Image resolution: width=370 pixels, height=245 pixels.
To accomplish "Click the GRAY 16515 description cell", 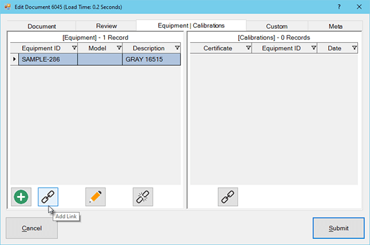I will click(151, 59).
